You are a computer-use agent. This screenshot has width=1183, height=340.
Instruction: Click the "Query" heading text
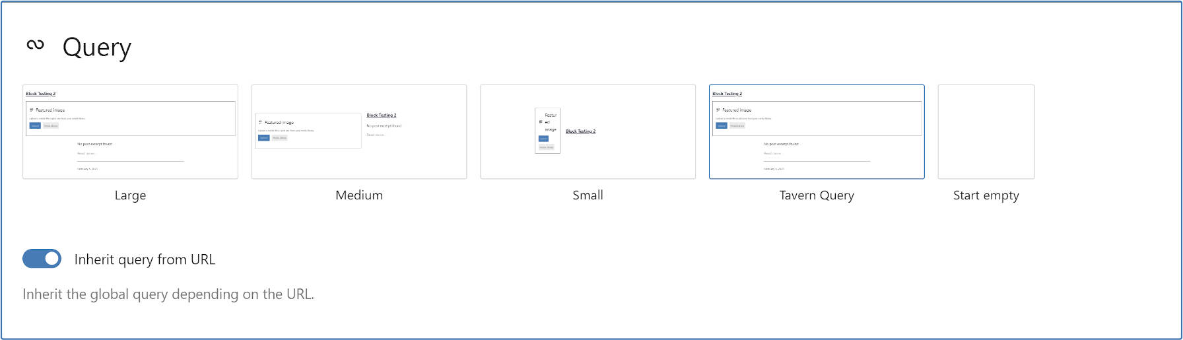coord(97,48)
